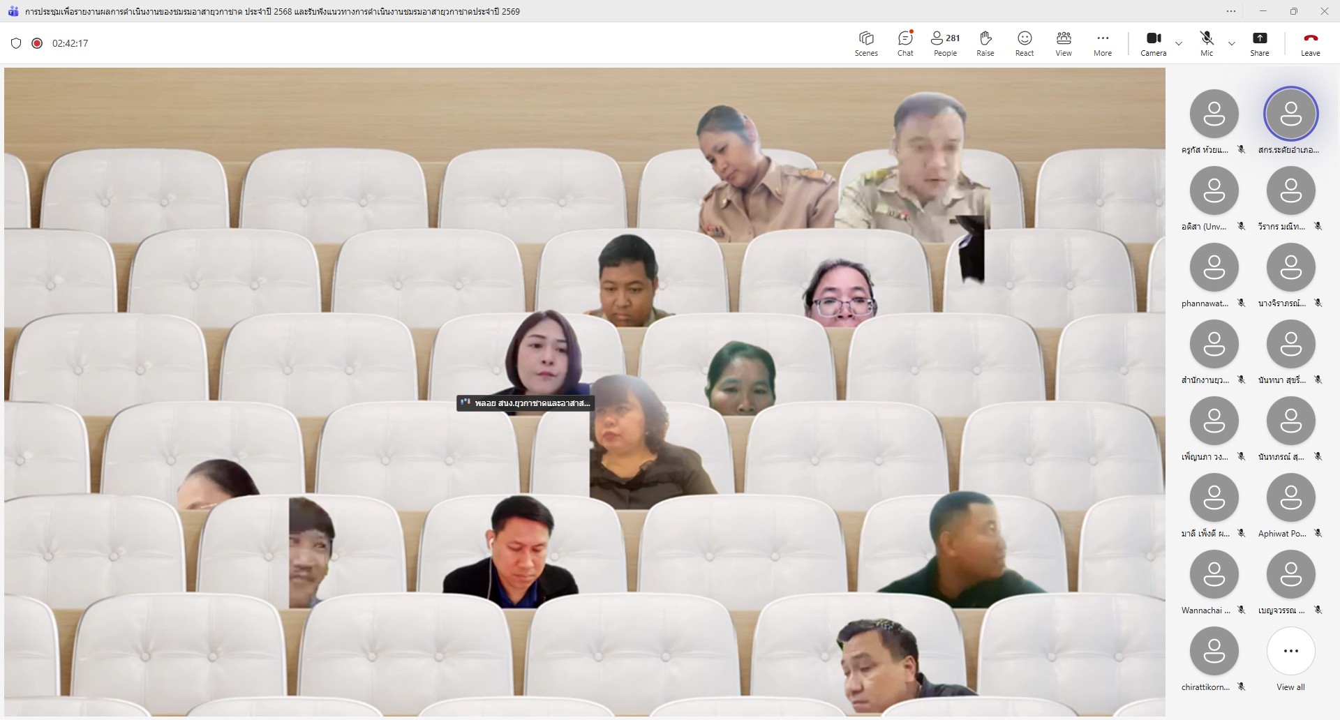
Task: Open the More actions menu
Action: (1102, 43)
